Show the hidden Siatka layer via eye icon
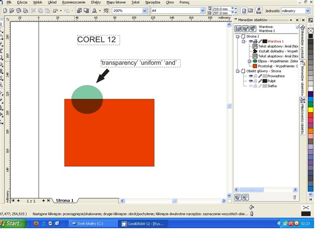The width and height of the screenshot is (318, 238). coord(250,86)
